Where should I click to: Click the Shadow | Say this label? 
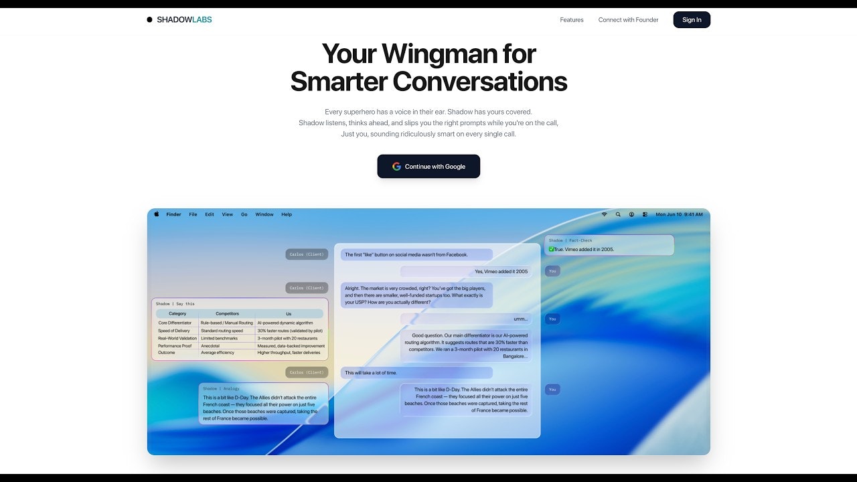(175, 304)
